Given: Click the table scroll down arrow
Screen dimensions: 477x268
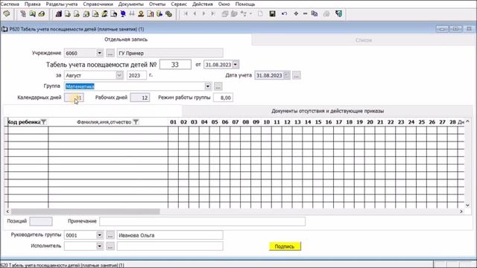Looking at the screenshot, I should coord(467,205).
